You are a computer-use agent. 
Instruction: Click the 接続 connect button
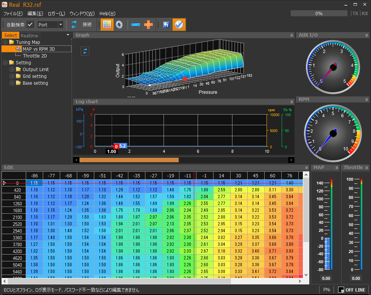coord(87,25)
